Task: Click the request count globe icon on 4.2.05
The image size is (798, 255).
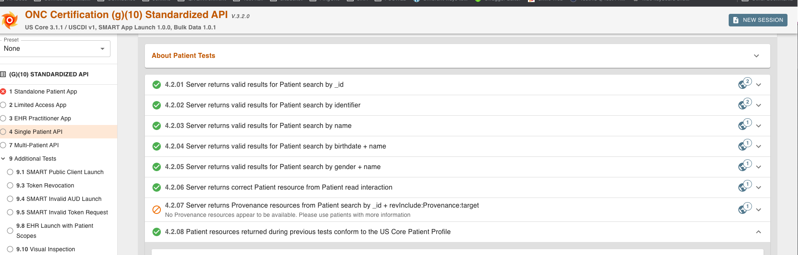Action: (x=743, y=167)
